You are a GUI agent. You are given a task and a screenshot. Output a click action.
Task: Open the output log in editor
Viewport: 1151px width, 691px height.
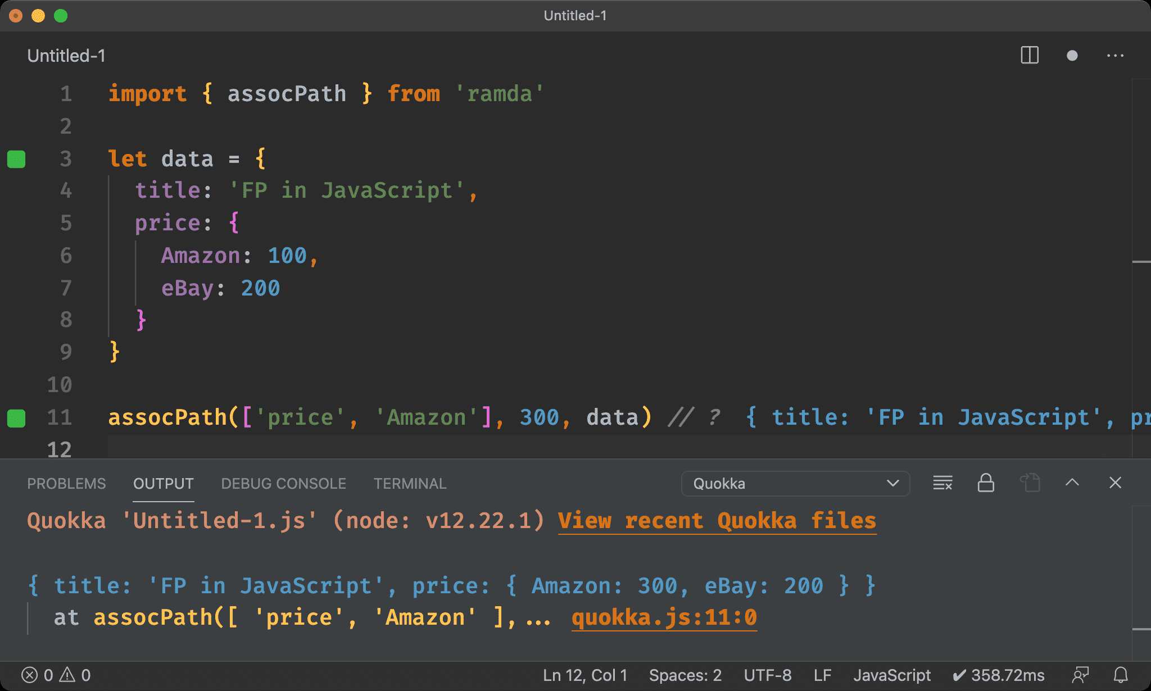click(1030, 483)
